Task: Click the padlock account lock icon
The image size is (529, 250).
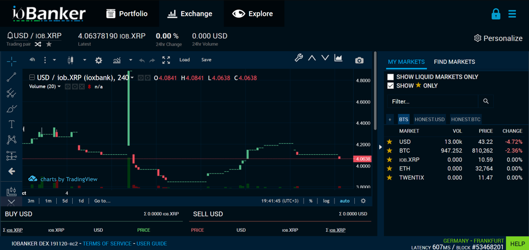Action: [495, 14]
